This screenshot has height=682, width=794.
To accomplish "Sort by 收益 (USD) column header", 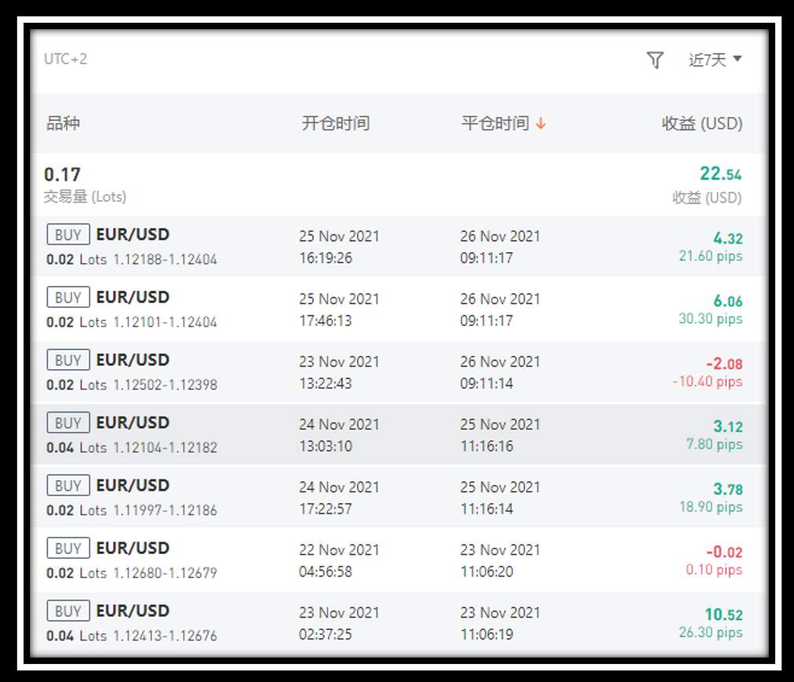I will [x=702, y=123].
